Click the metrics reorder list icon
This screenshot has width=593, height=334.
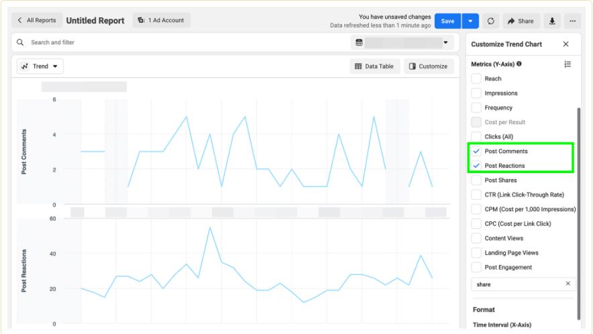(x=568, y=64)
